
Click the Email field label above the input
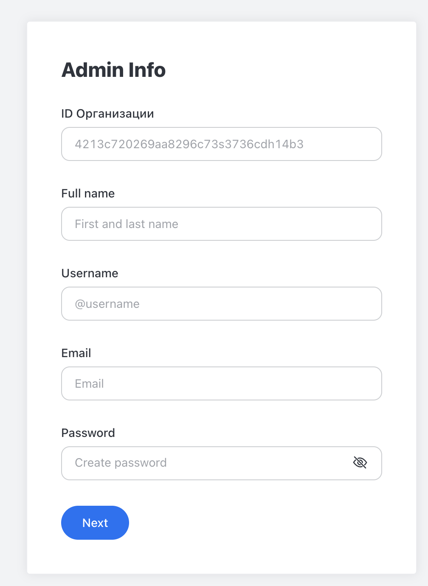point(76,353)
